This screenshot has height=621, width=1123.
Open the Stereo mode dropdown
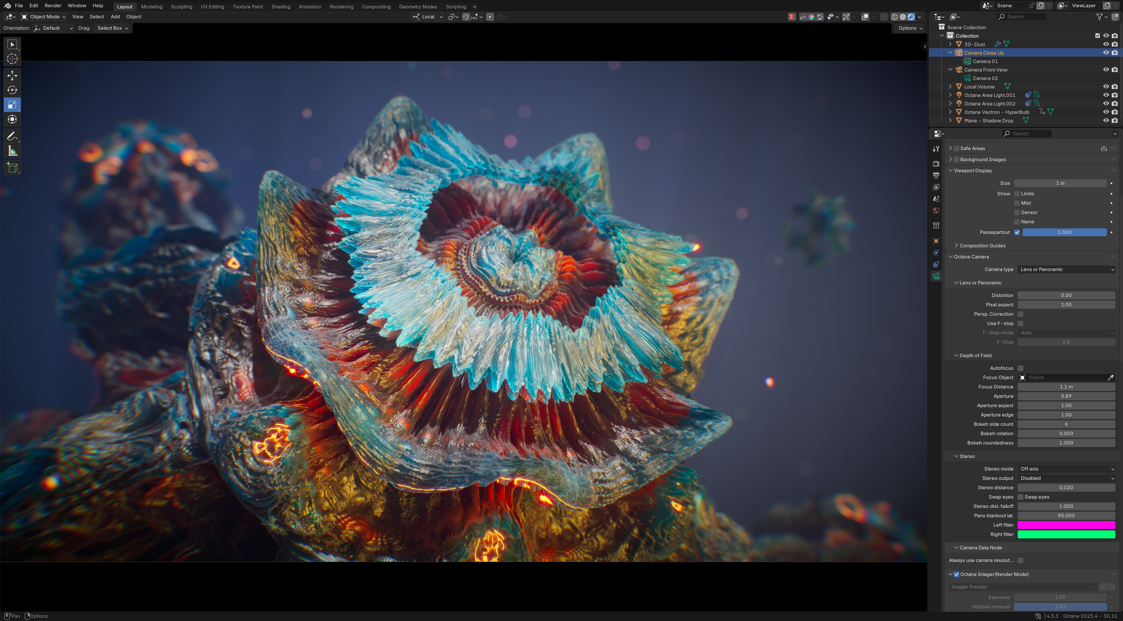click(1066, 469)
